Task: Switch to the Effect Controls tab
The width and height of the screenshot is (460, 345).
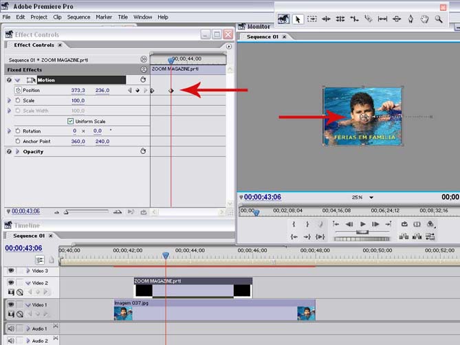Action: coord(34,45)
